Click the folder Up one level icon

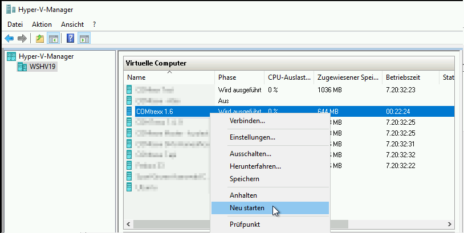[40, 38]
